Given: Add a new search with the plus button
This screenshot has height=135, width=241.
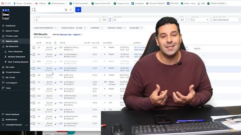Looking at the screenshot, I should [x=78, y=10].
